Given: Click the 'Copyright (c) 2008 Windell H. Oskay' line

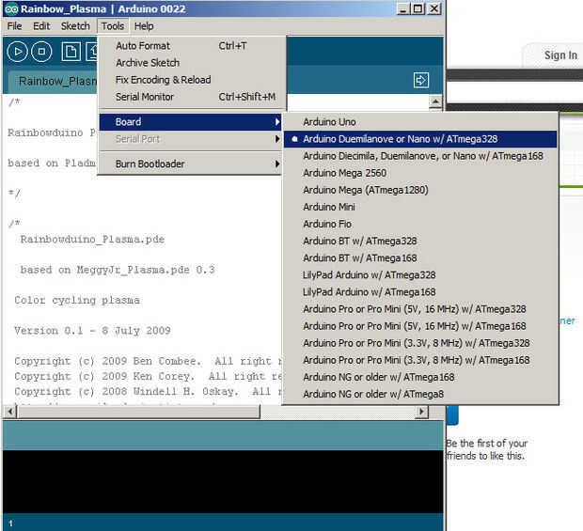Looking at the screenshot, I should pyautogui.click(x=148, y=392).
